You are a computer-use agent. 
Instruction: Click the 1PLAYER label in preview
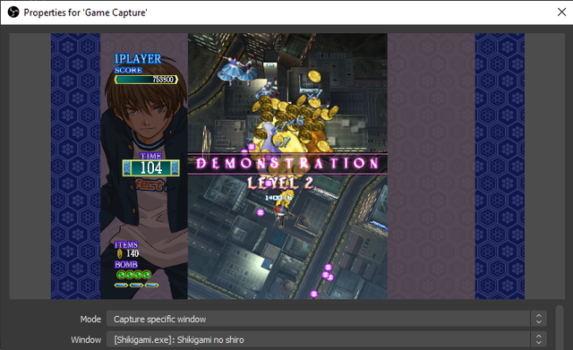click(137, 59)
